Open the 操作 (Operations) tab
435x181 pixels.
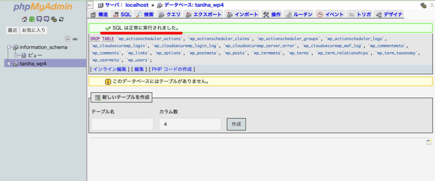[x=272, y=15]
